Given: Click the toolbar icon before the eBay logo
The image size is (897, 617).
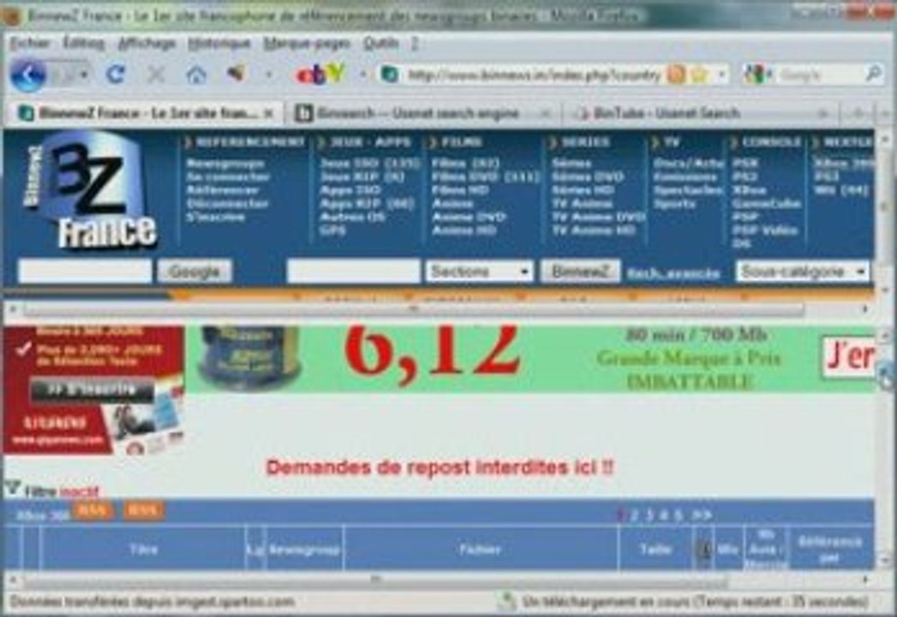Looking at the screenshot, I should click(236, 74).
